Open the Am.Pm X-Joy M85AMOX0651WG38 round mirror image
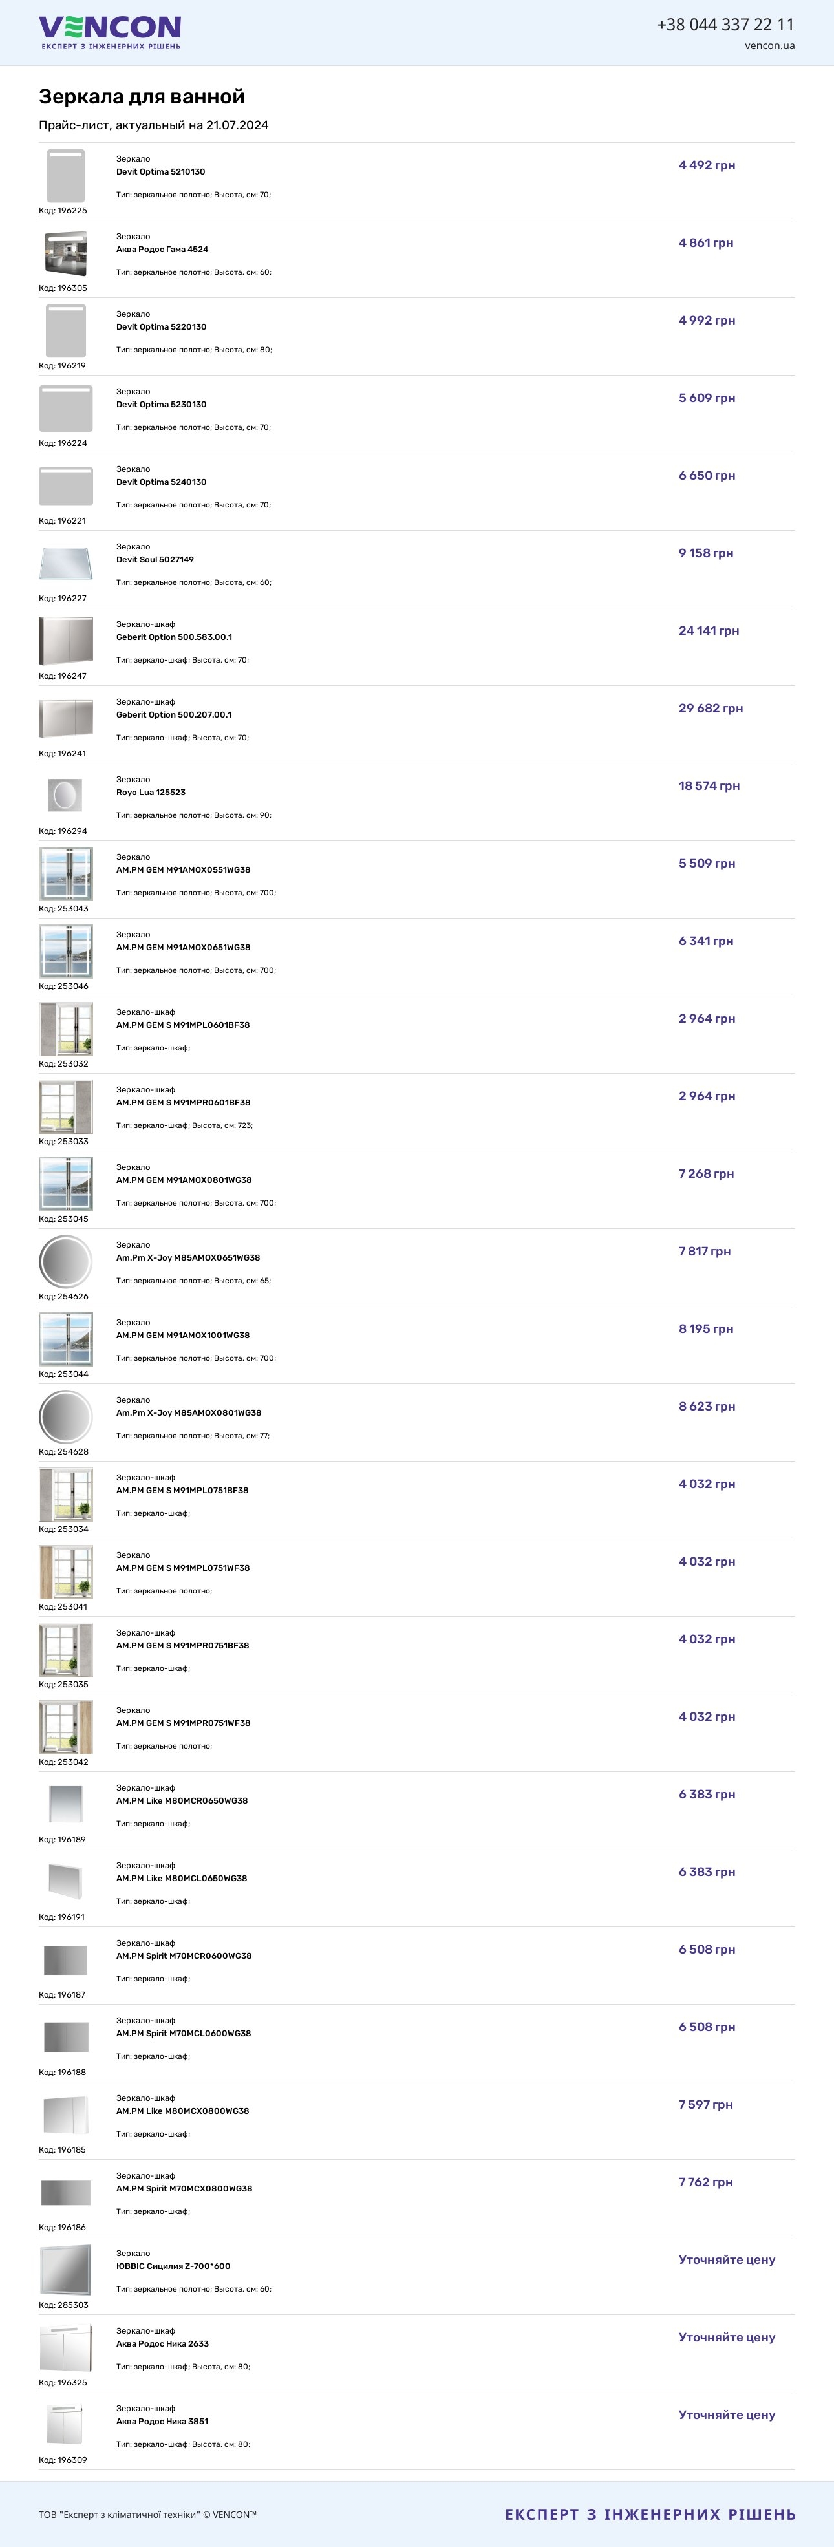The height and width of the screenshot is (2547, 834). coord(65,1261)
